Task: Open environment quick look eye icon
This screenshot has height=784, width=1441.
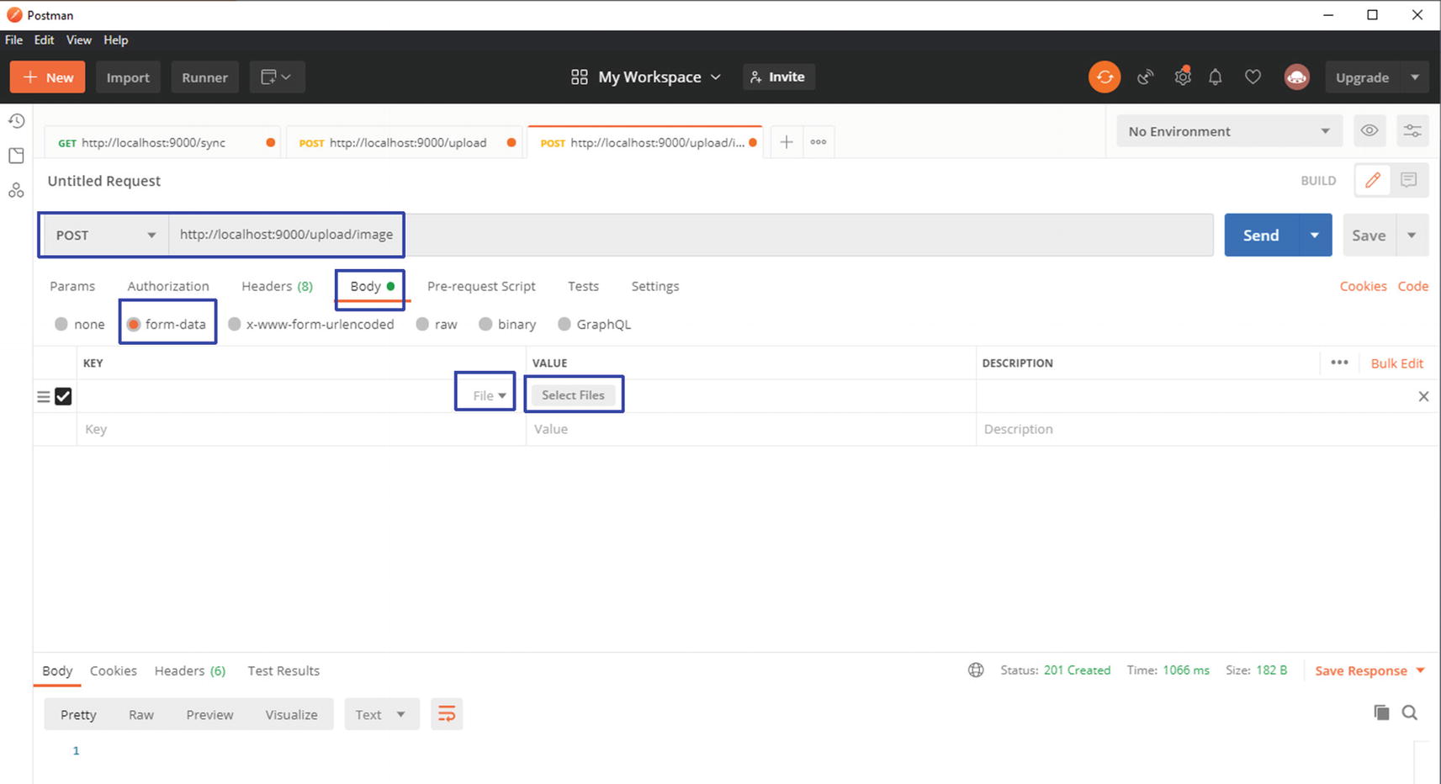Action: pos(1369,130)
